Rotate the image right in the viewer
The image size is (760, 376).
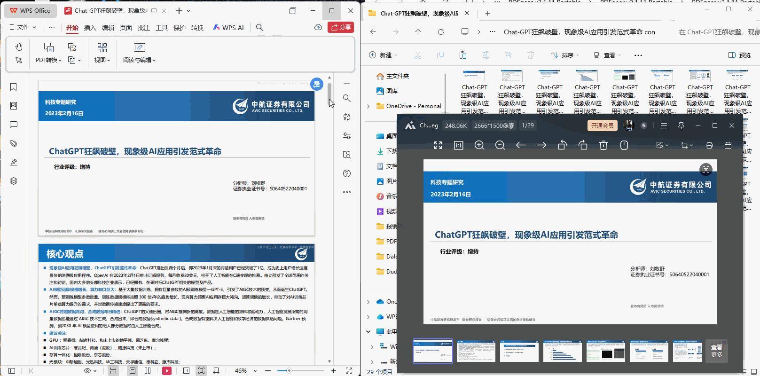[x=583, y=145]
